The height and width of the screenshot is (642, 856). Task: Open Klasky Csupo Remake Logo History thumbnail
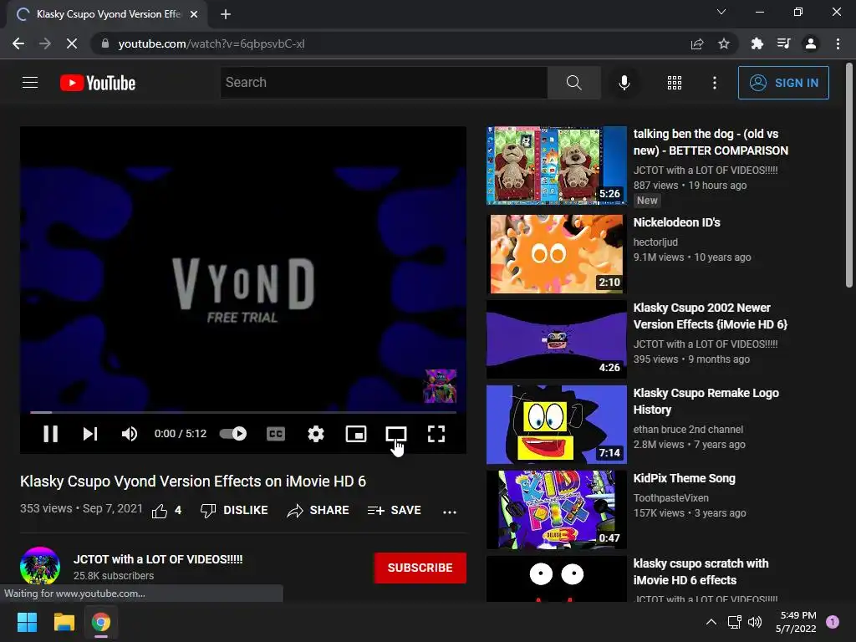[x=556, y=424]
